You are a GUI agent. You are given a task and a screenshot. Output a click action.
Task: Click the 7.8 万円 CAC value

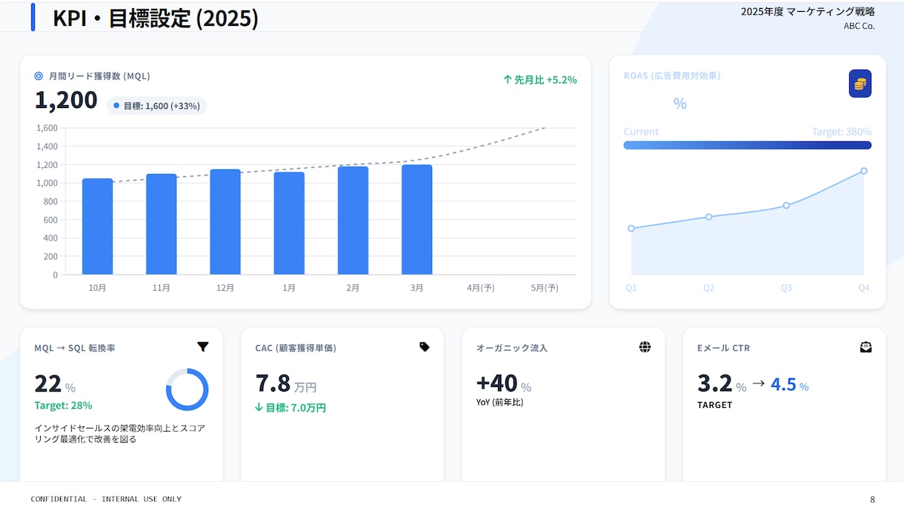[286, 383]
